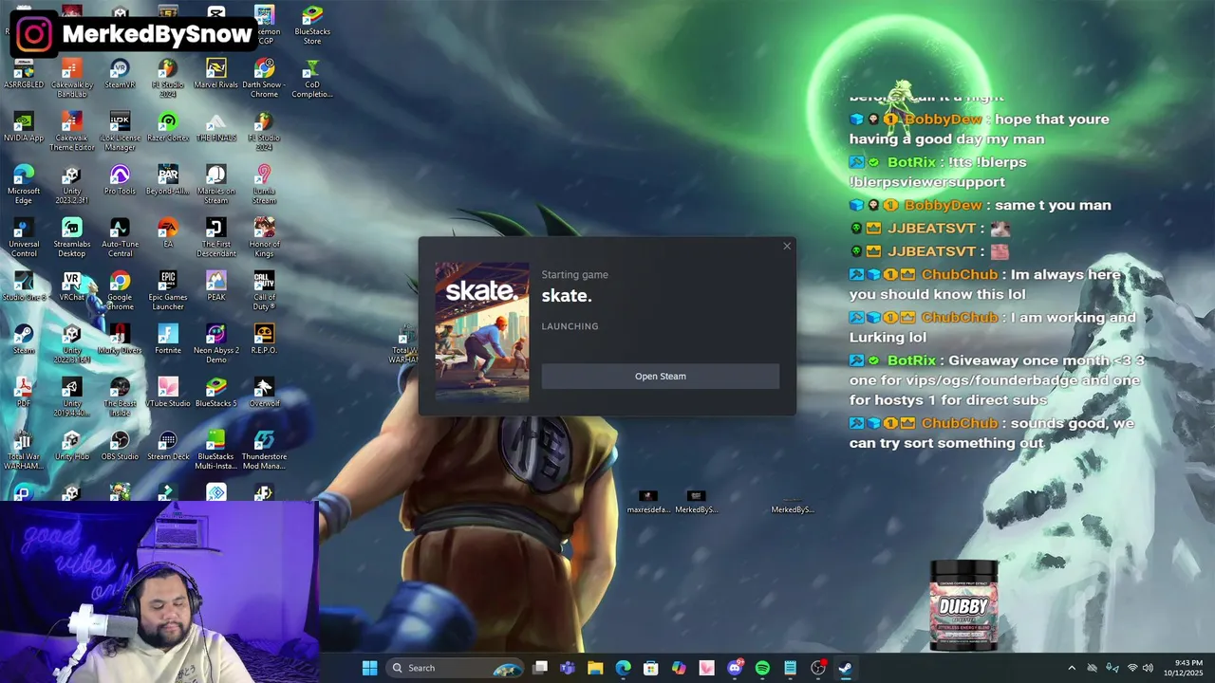Open Spotify from the taskbar

click(762, 668)
